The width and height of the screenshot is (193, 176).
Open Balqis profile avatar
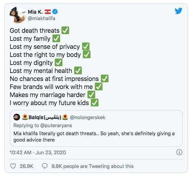pos(17,117)
